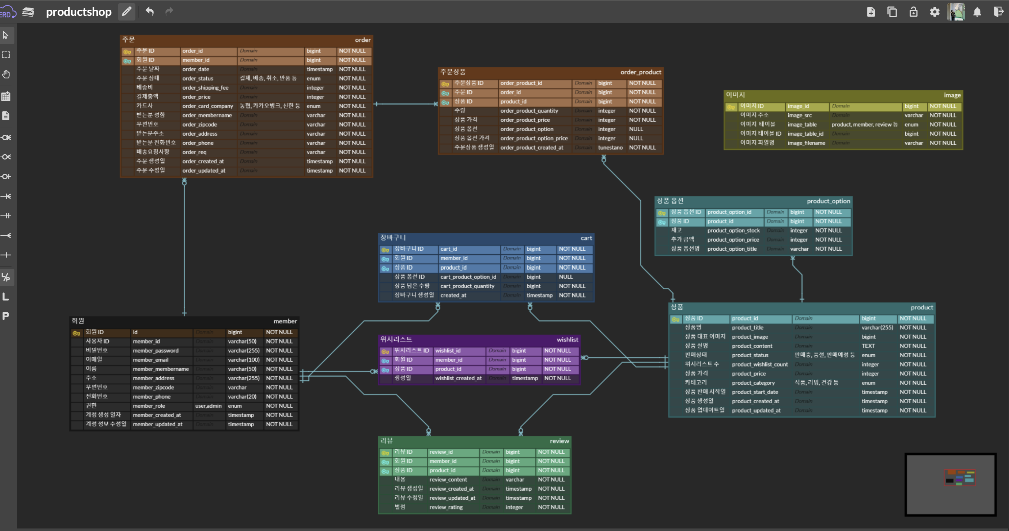Toggle the ERD lock icon
This screenshot has height=531, width=1009.
pyautogui.click(x=914, y=12)
